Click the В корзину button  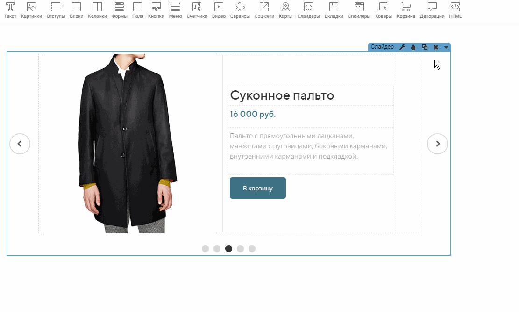257,188
